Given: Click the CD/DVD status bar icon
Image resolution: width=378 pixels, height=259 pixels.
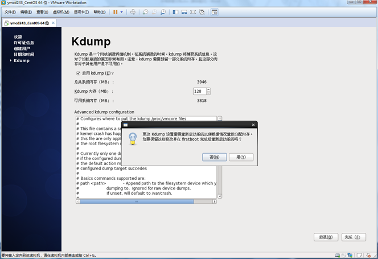Looking at the screenshot, I should [344, 256].
